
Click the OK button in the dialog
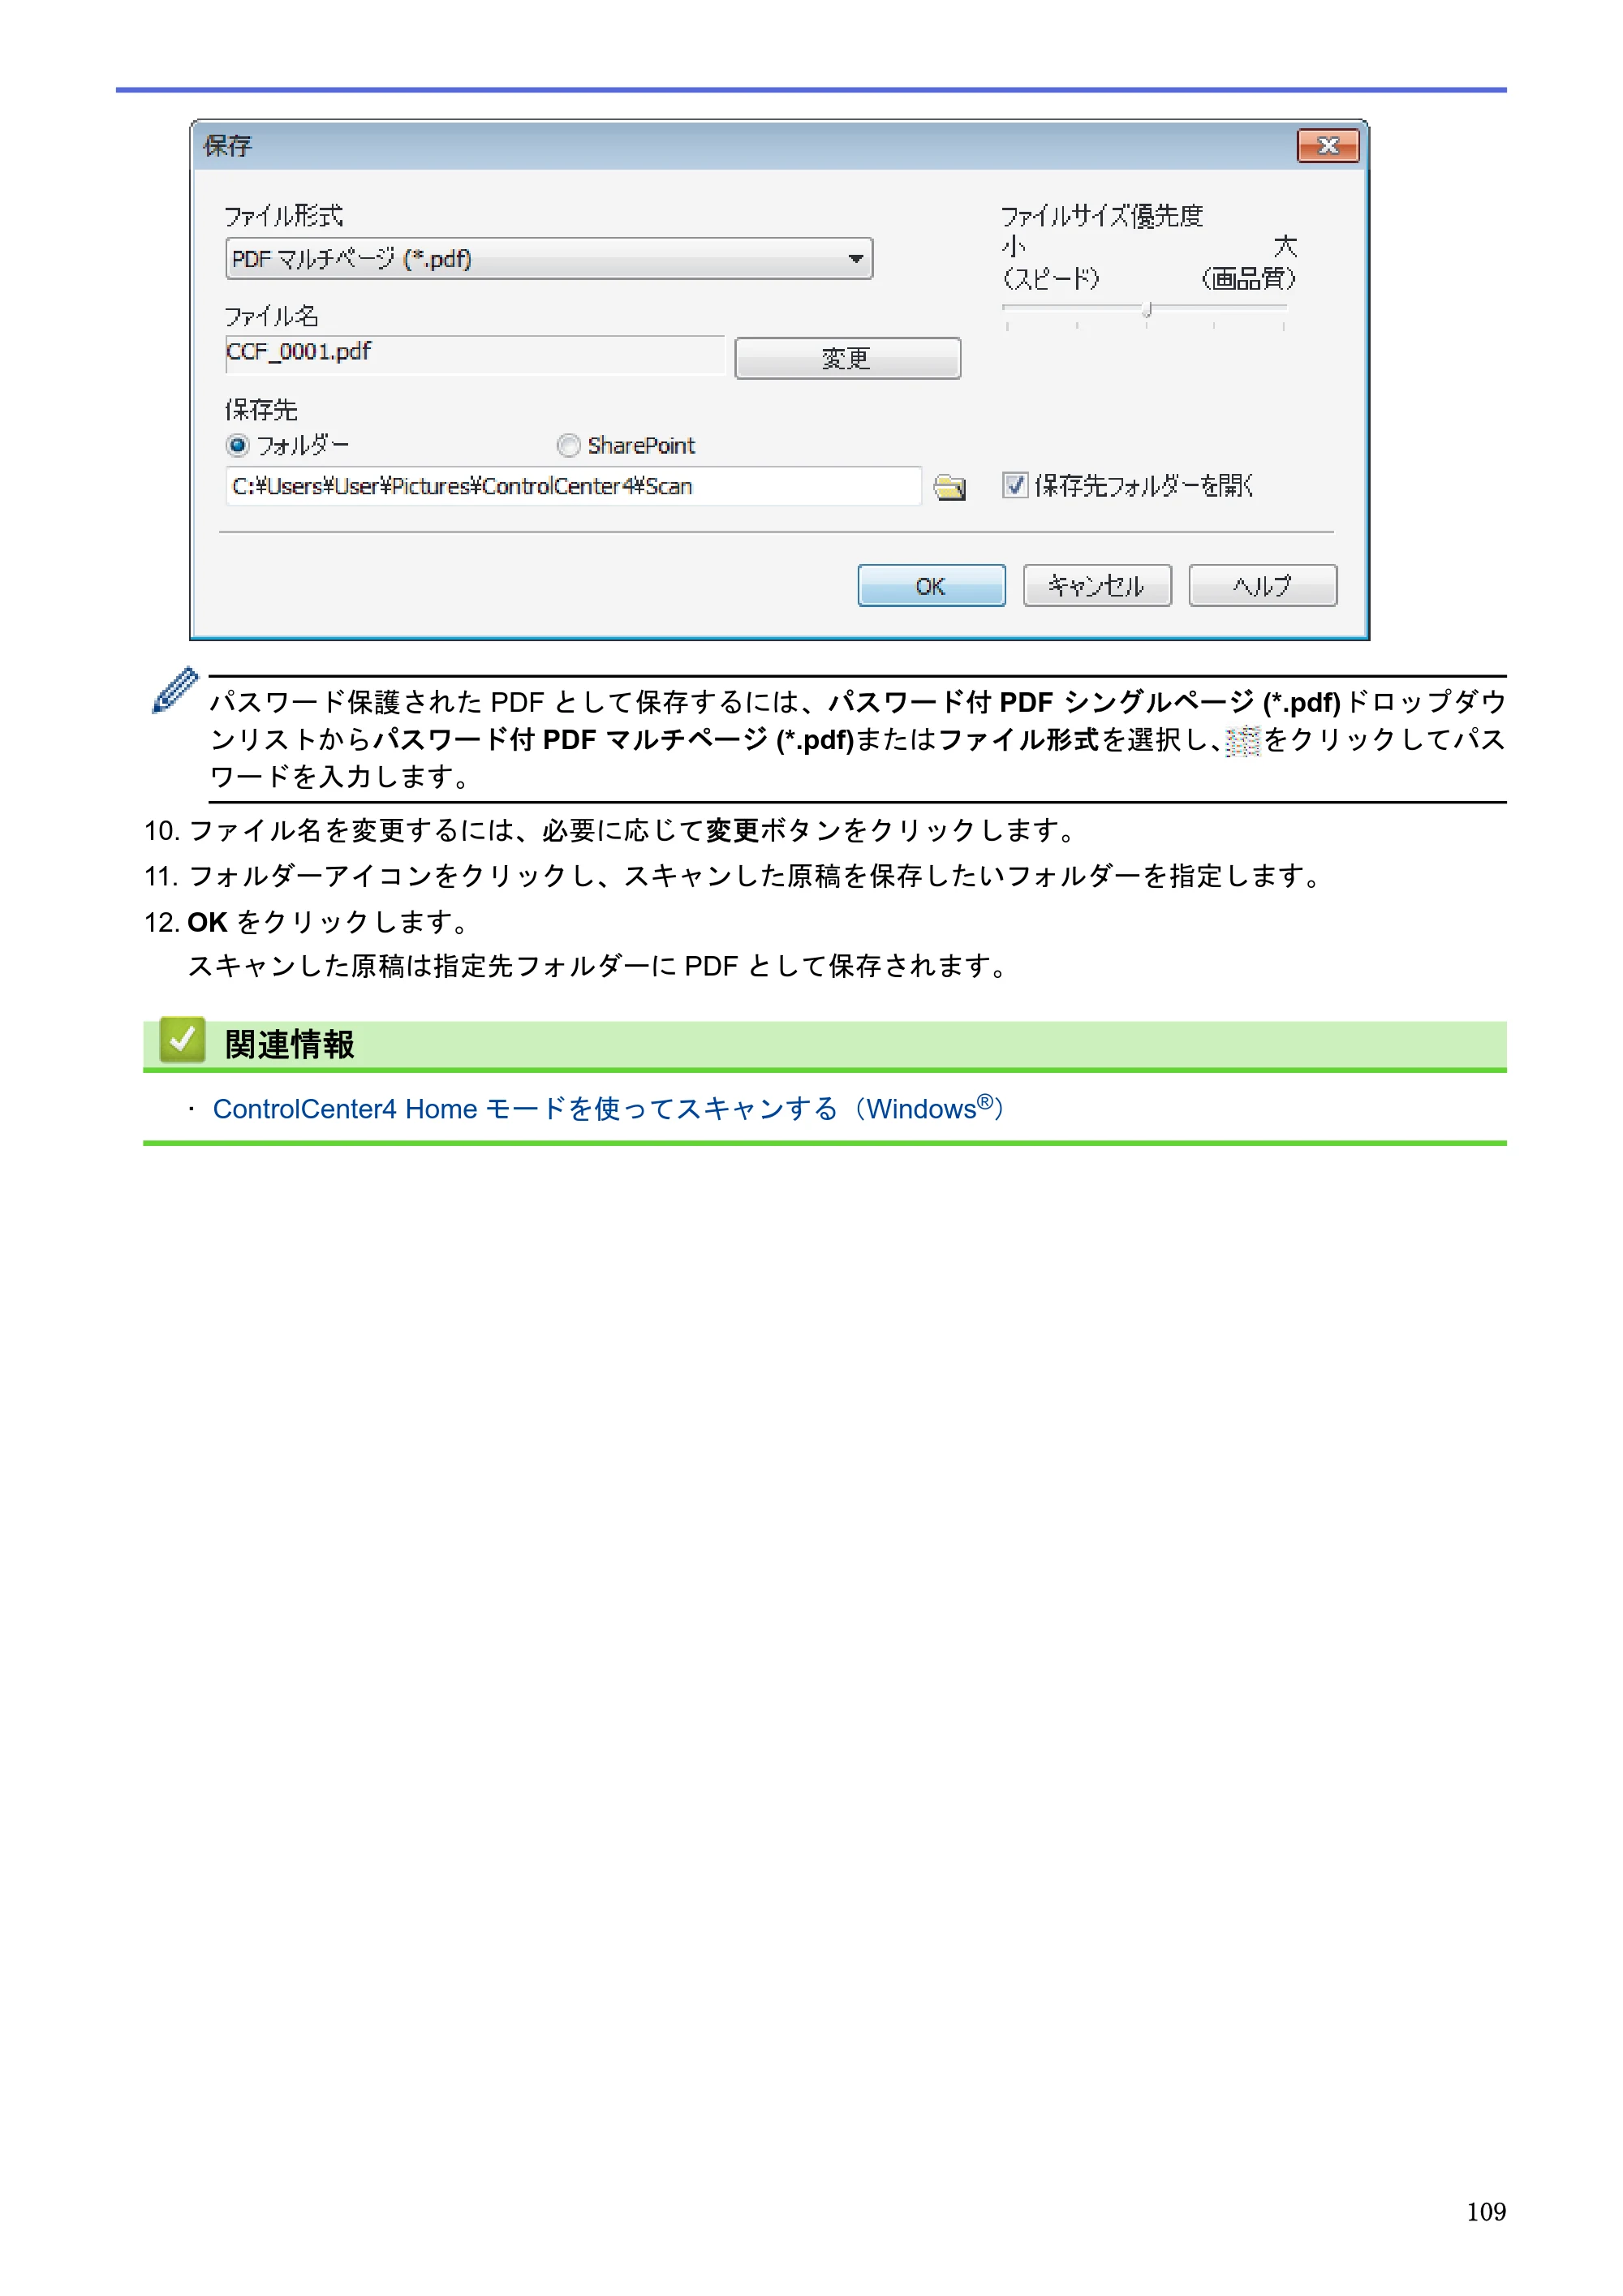pyautogui.click(x=931, y=586)
